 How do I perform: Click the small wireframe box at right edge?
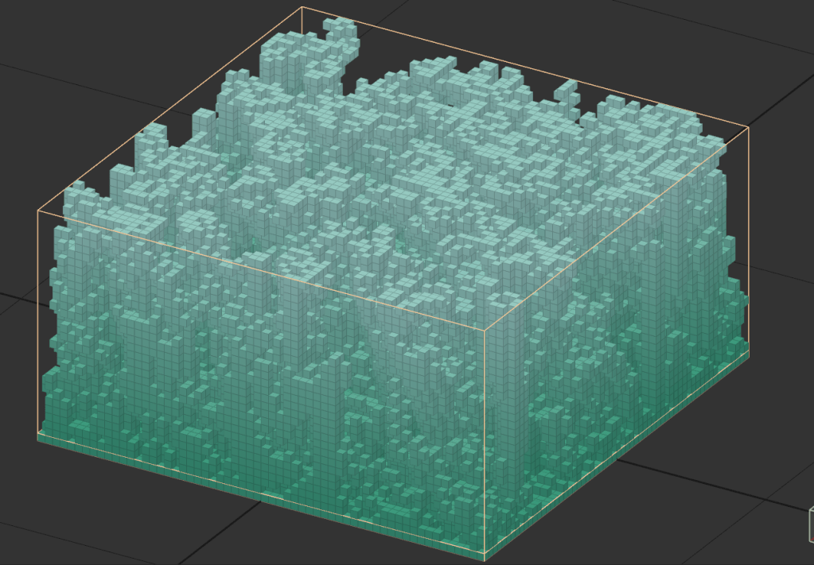click(x=811, y=524)
